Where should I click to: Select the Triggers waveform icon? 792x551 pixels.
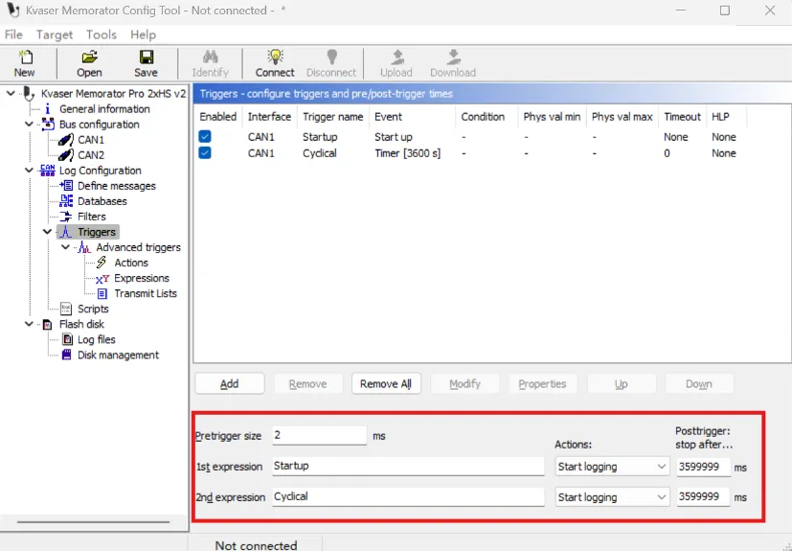click(66, 232)
